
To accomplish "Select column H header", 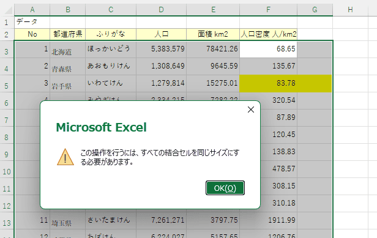I will (x=350, y=10).
